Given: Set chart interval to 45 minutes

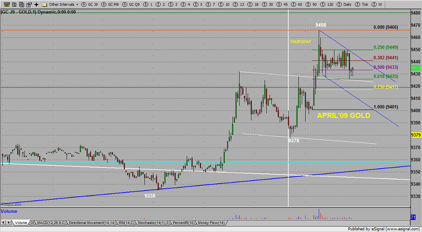Looking at the screenshot, I should tap(283, 5).
